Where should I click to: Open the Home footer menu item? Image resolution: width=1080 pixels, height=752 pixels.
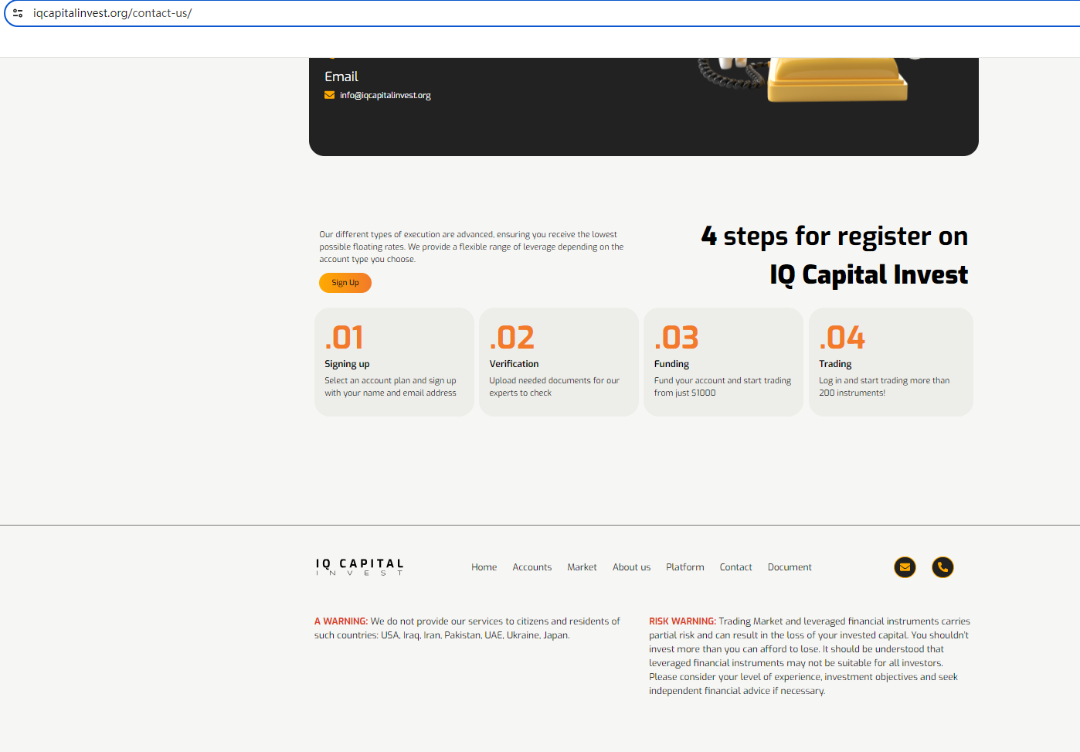pyautogui.click(x=484, y=567)
